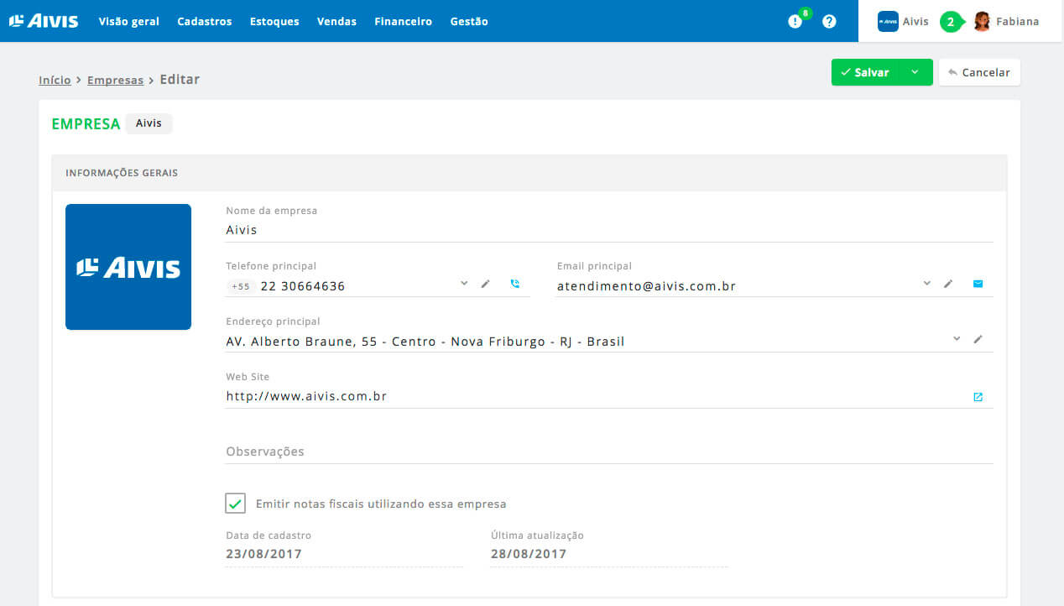The image size is (1064, 606).
Task: Click the EMPRESA heading
Action: pos(86,123)
